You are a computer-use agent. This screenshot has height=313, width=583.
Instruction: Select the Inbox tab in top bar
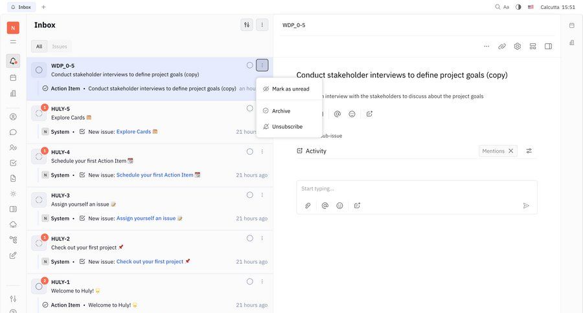(21, 7)
